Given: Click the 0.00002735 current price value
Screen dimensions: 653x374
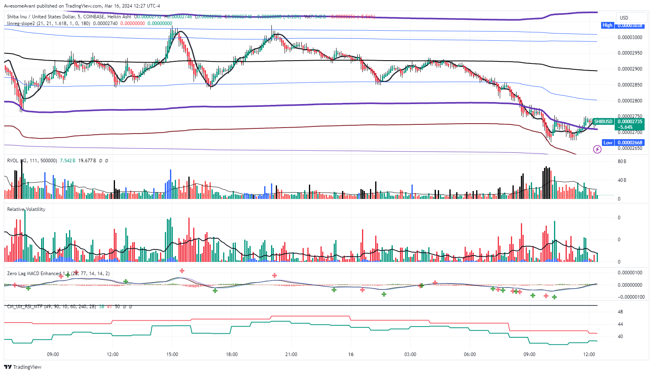Looking at the screenshot, I should click(630, 122).
